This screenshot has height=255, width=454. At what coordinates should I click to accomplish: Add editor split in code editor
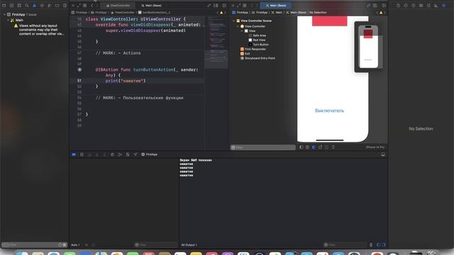pyautogui.click(x=224, y=6)
